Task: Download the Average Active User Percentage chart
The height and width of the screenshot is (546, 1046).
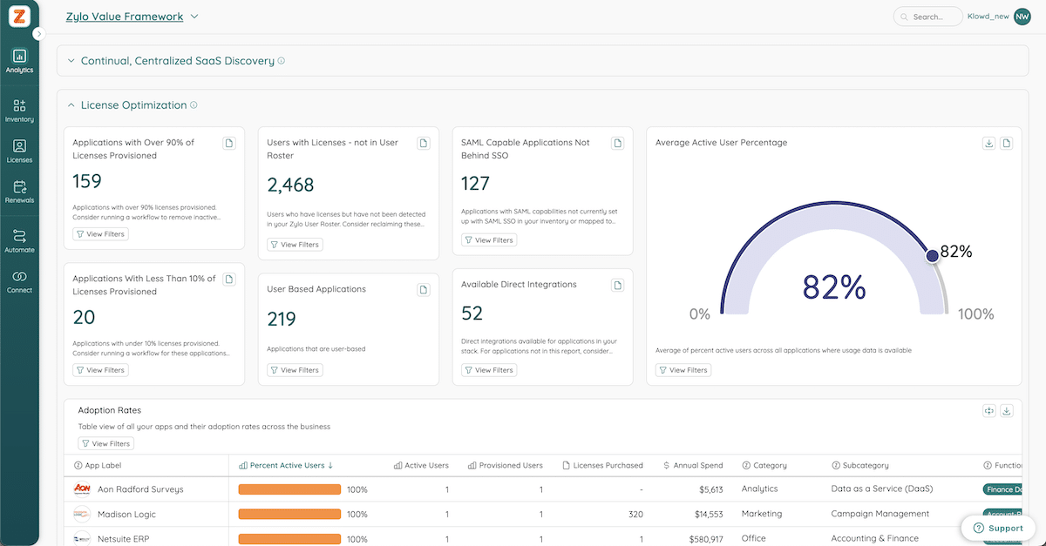Action: [x=988, y=142]
